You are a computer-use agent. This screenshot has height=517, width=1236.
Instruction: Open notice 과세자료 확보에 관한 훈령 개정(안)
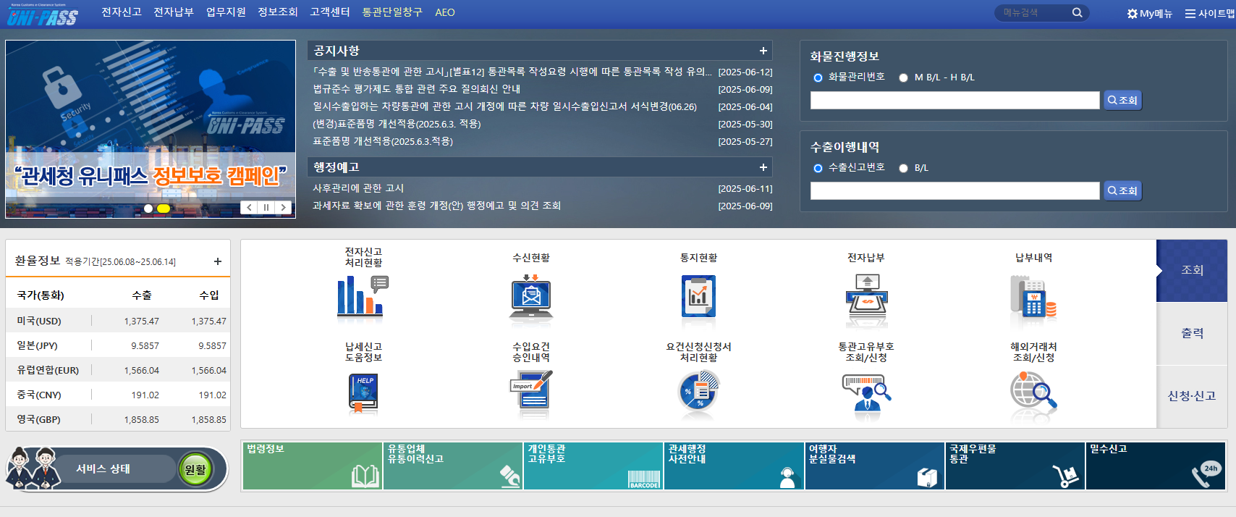(437, 206)
